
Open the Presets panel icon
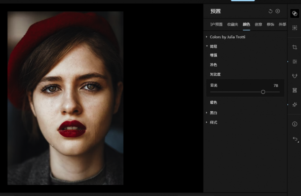(294, 14)
